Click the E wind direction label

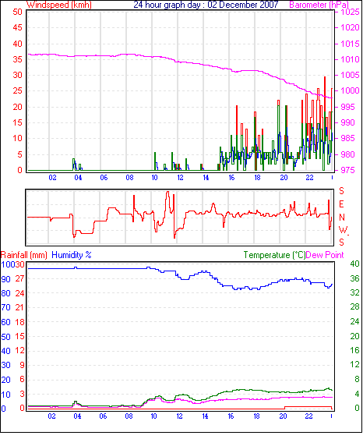pos(341,204)
